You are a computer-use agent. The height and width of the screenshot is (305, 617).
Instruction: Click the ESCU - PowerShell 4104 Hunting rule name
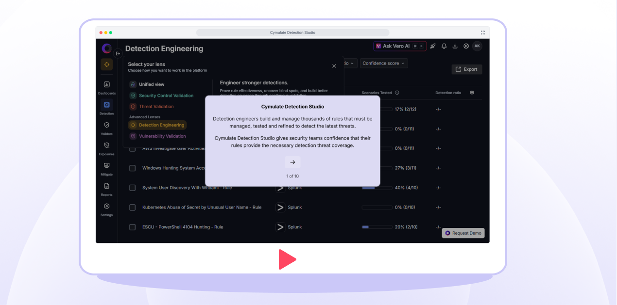coord(183,227)
